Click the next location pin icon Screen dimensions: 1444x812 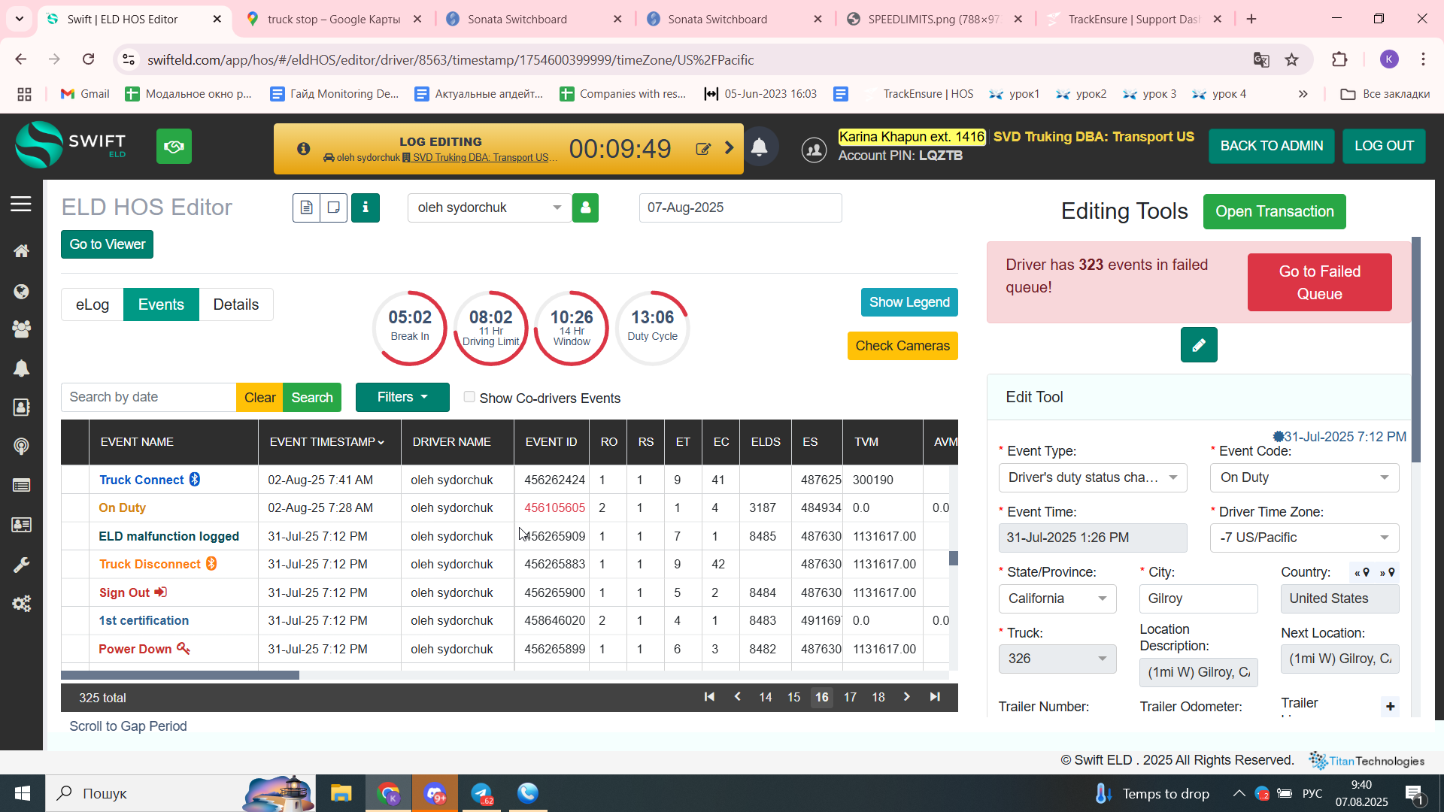point(1388,573)
